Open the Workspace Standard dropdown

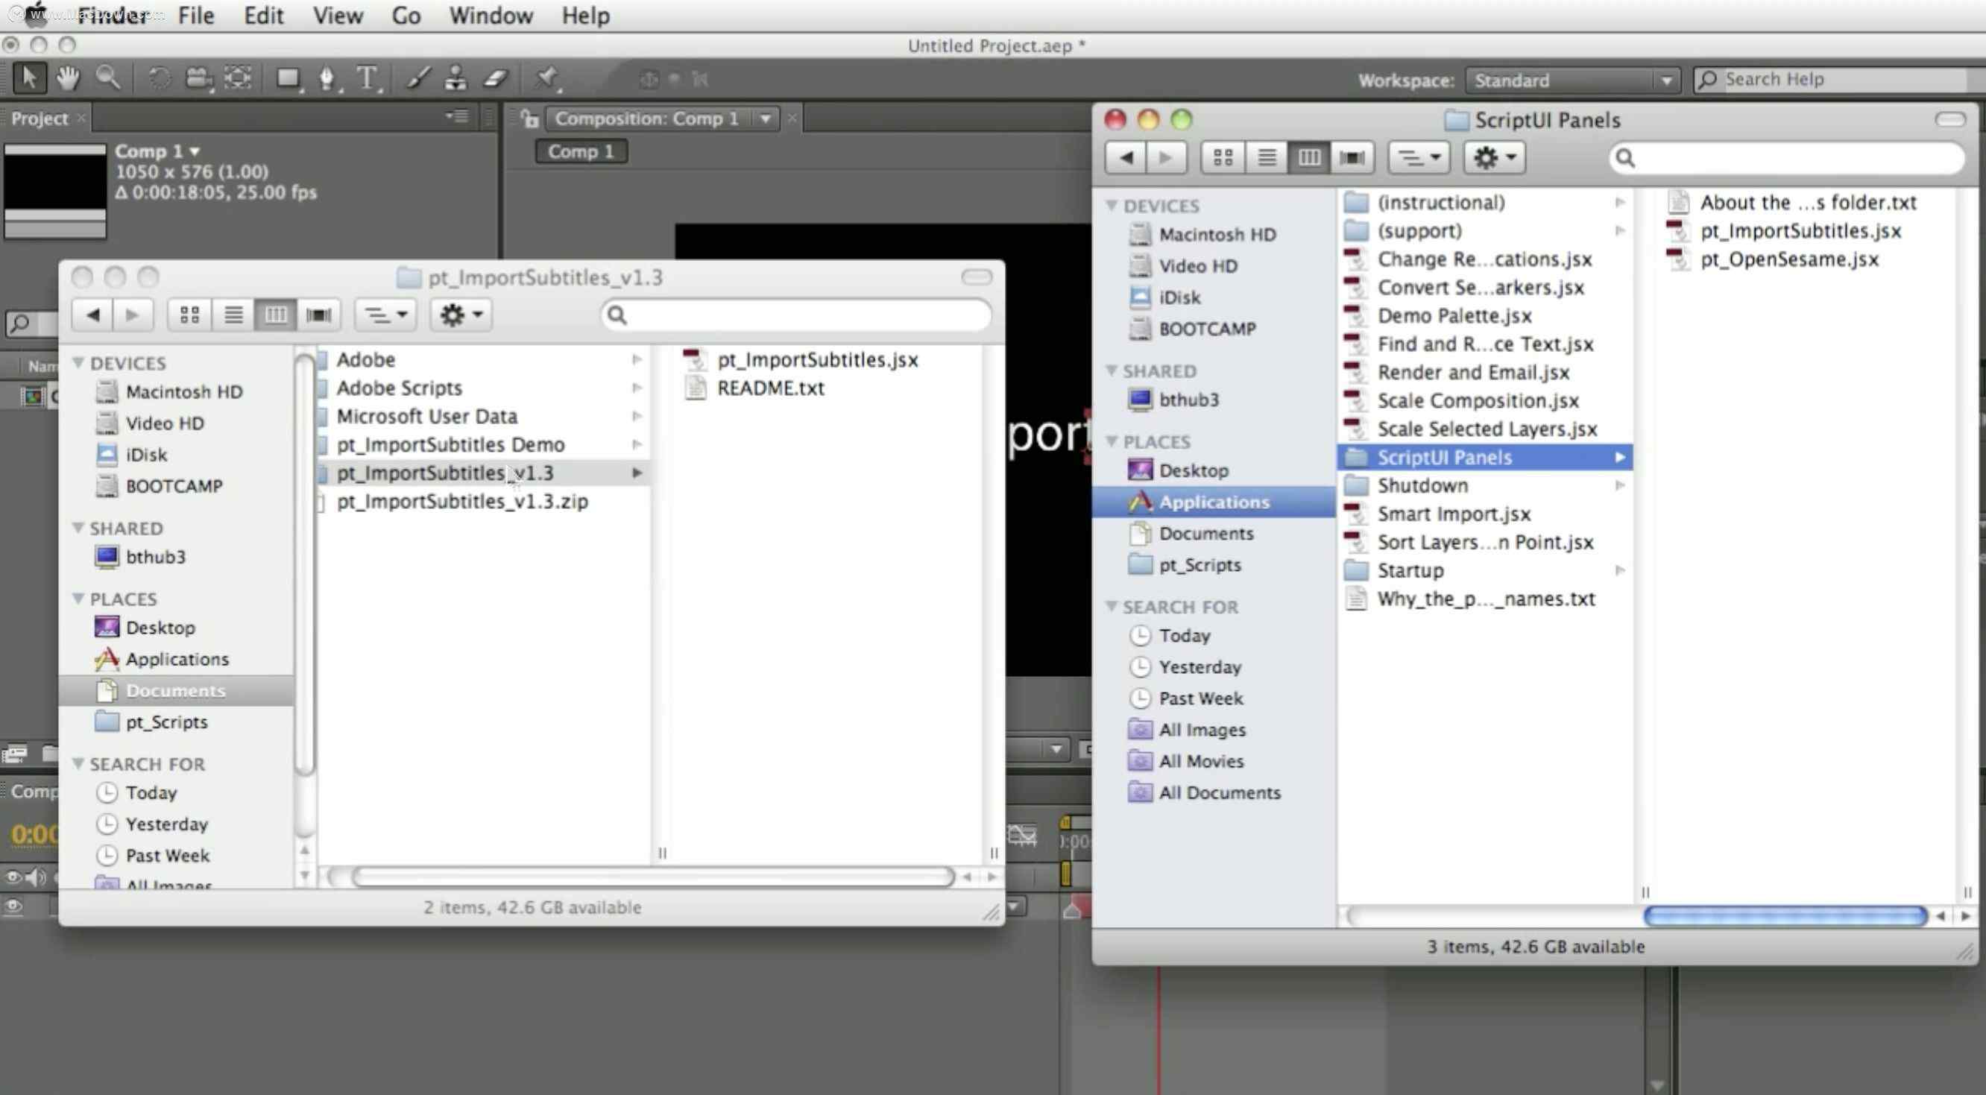[1573, 81]
